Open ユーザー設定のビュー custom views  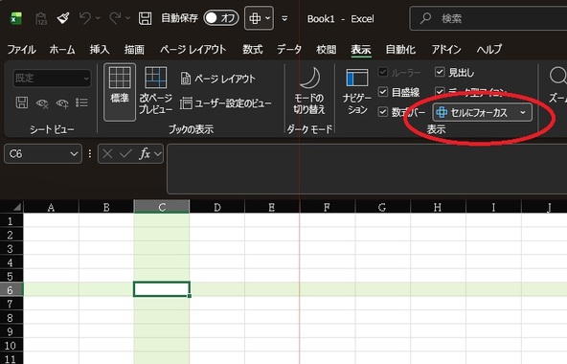pyautogui.click(x=226, y=103)
